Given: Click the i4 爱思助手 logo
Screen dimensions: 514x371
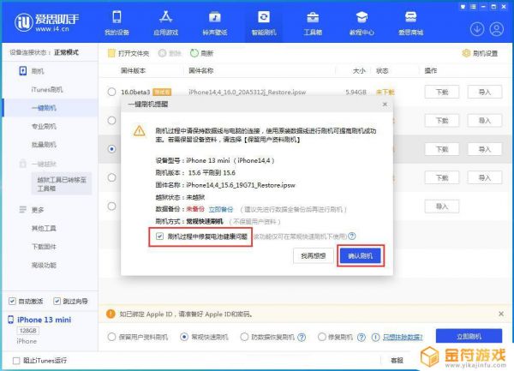Looking at the screenshot, I should point(46,22).
